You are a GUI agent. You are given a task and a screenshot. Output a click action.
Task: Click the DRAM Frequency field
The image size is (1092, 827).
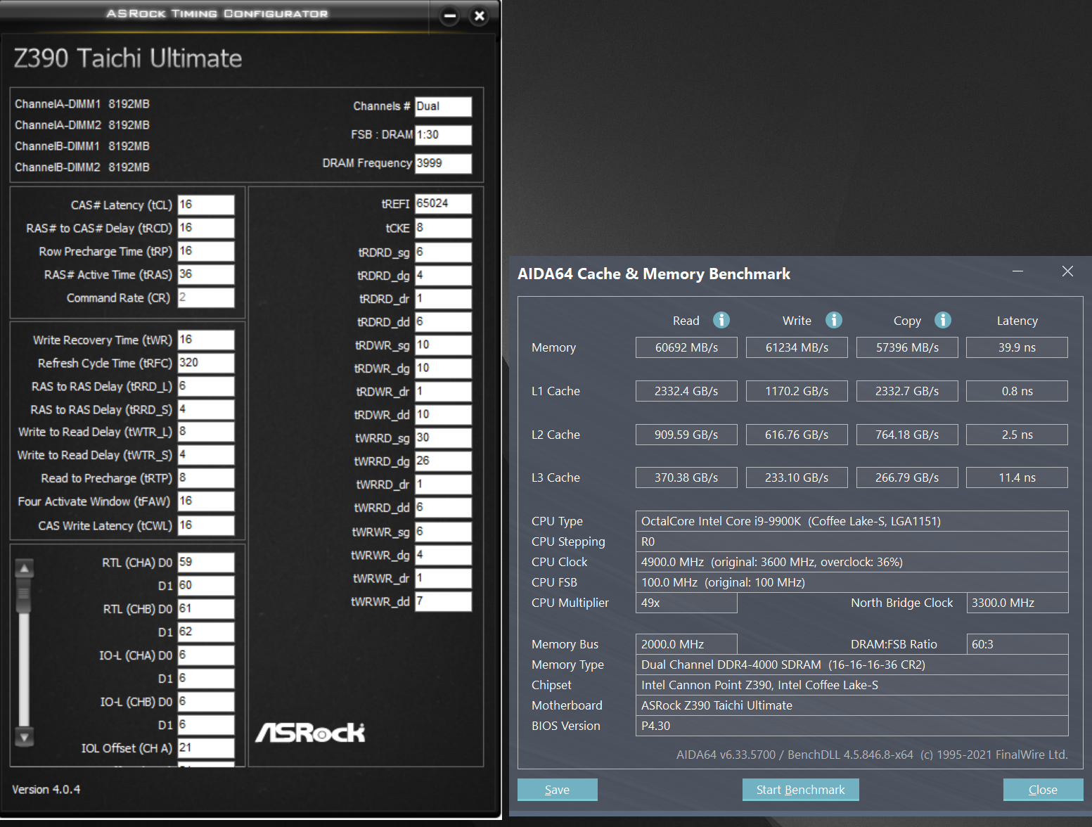[444, 163]
